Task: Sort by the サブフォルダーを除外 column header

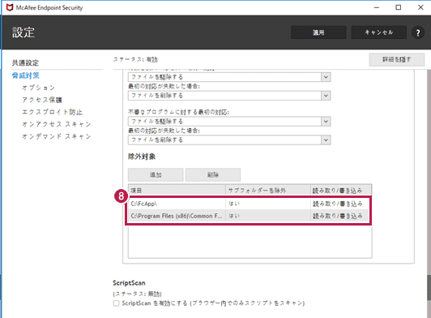Action: pos(268,191)
